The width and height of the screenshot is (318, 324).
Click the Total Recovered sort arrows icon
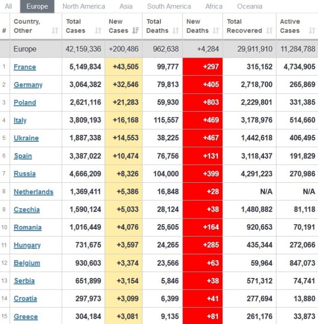tap(269, 31)
